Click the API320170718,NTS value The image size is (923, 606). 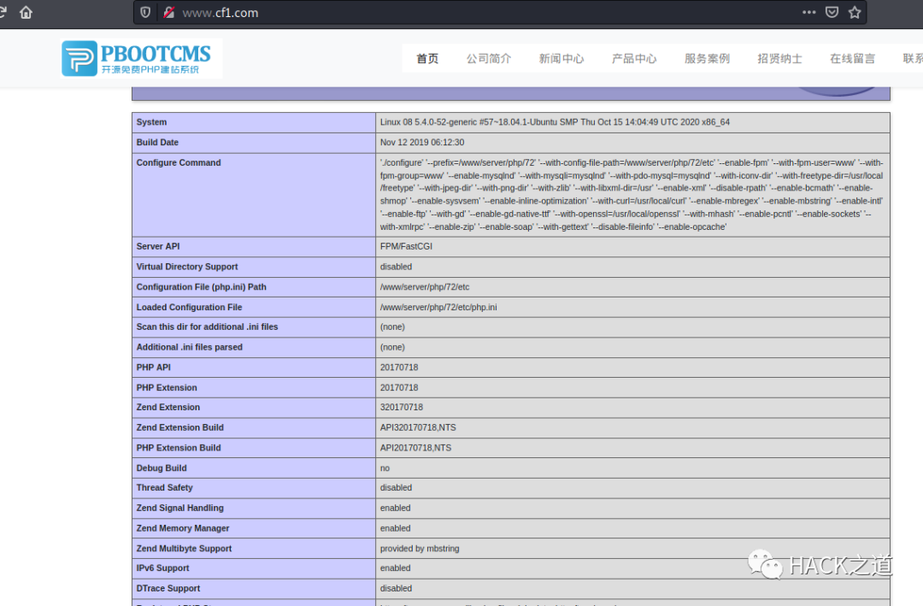[418, 427]
